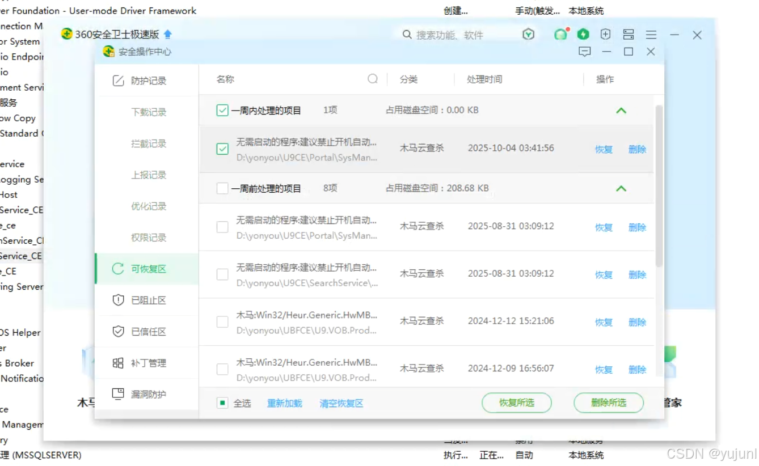Minimize the 安全操作中心 dialog
The width and height of the screenshot is (759, 466).
[607, 52]
